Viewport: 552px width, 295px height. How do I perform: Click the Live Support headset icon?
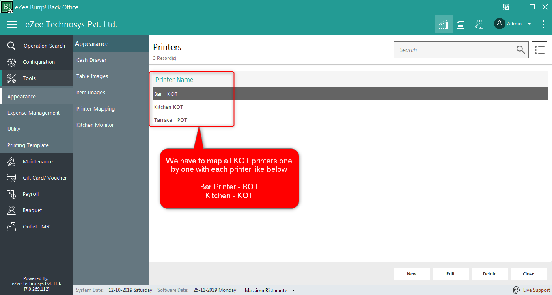pos(516,290)
